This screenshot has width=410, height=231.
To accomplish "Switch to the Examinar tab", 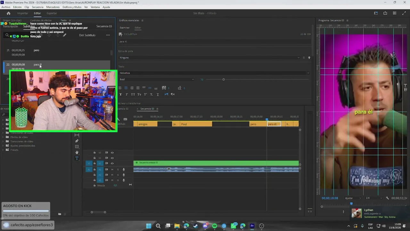I will tap(125, 28).
